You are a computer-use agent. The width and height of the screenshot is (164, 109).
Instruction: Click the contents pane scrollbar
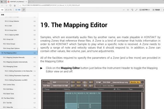point(38,51)
